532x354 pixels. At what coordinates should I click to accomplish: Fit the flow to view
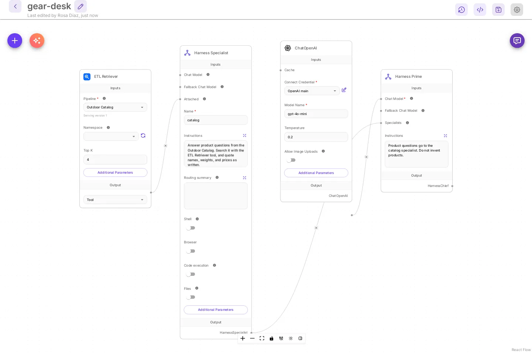pos(262,339)
